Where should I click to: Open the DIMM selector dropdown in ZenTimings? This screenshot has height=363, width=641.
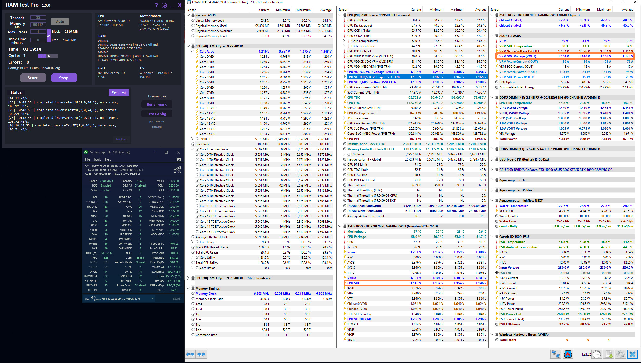tap(153, 299)
